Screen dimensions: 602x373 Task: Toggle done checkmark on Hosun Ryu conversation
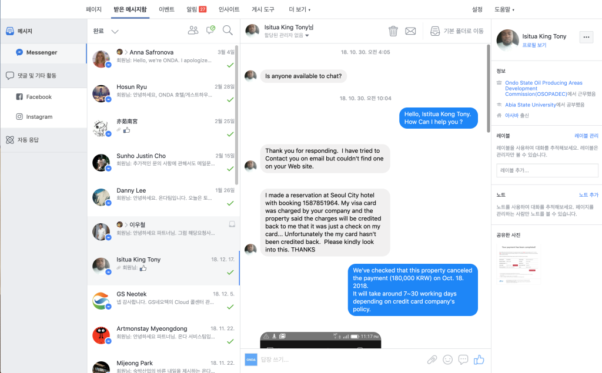click(x=230, y=100)
